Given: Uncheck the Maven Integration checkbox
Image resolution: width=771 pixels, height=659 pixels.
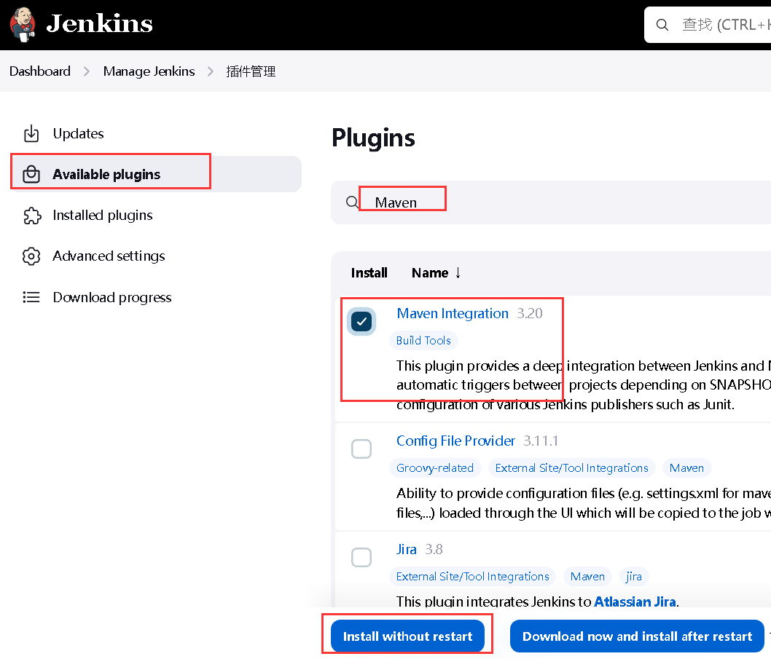Looking at the screenshot, I should (x=361, y=321).
